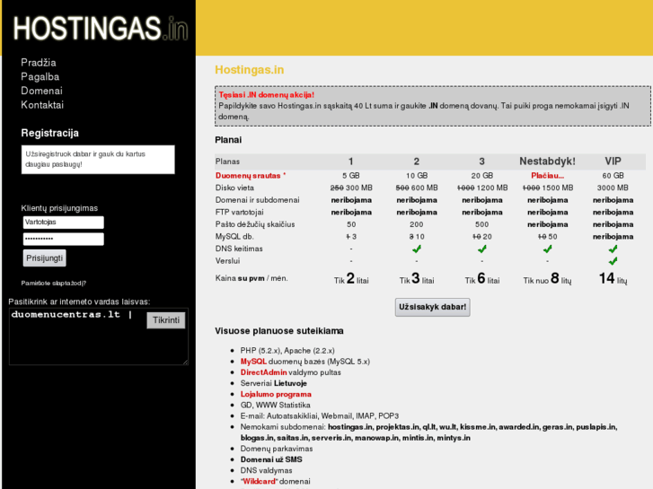Click the DNS keitimas checkmark for plan 3
The width and height of the screenshot is (653, 489).
point(481,249)
